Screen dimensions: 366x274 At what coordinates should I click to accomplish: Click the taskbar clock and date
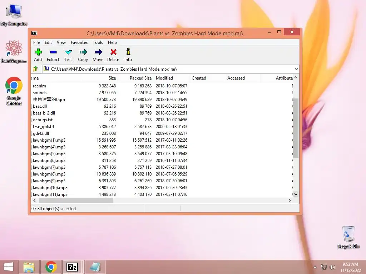point(350,267)
